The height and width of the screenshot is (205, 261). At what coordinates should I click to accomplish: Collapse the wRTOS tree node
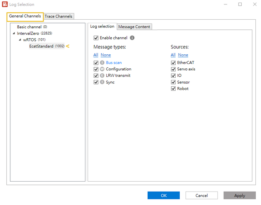tap(20, 40)
